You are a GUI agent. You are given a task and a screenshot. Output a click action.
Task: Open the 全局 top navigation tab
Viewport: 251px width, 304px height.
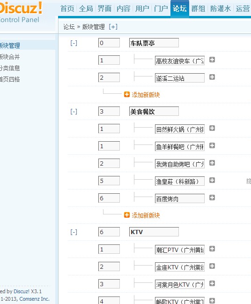click(86, 8)
